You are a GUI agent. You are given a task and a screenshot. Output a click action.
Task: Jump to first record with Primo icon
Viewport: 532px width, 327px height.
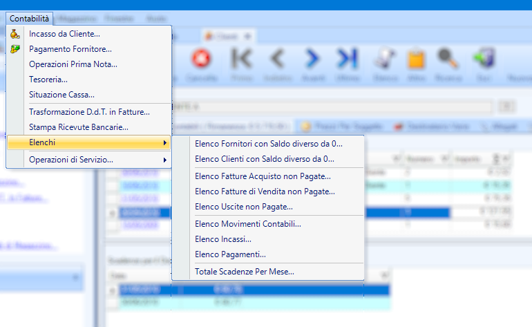(x=242, y=59)
